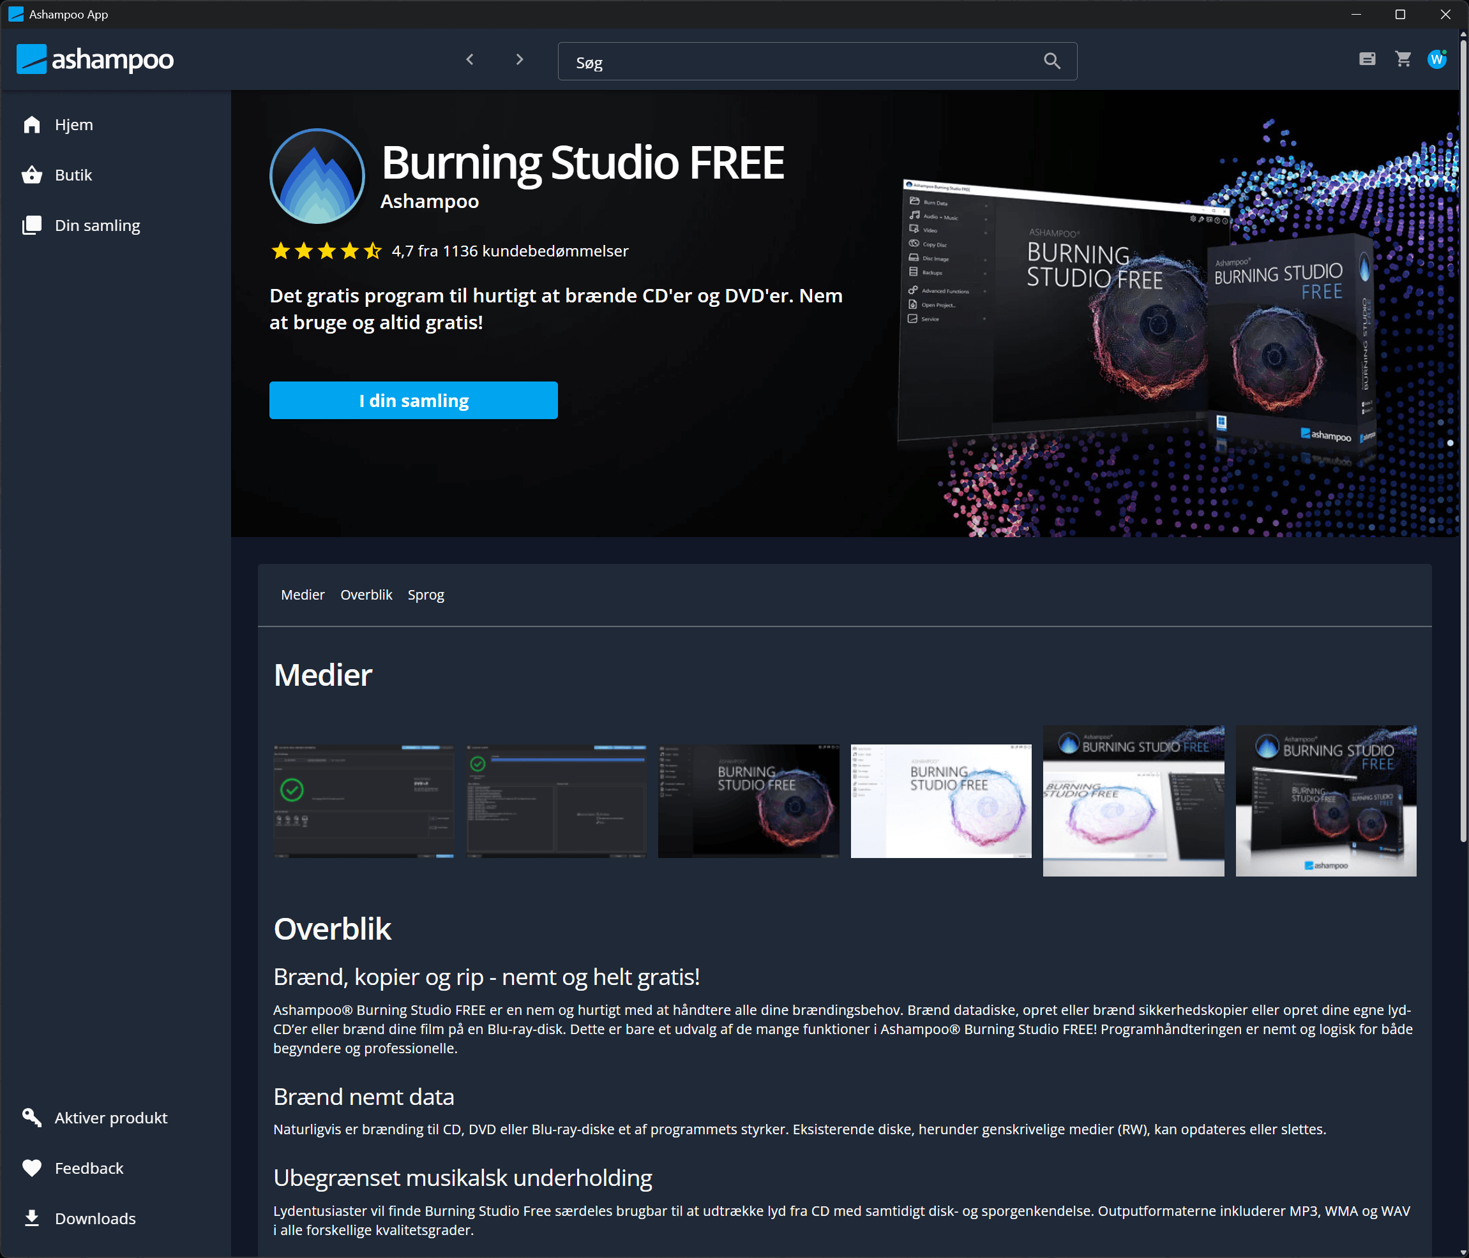This screenshot has height=1258, width=1469.
Task: Open last thumbnail showing product box
Action: (x=1327, y=801)
